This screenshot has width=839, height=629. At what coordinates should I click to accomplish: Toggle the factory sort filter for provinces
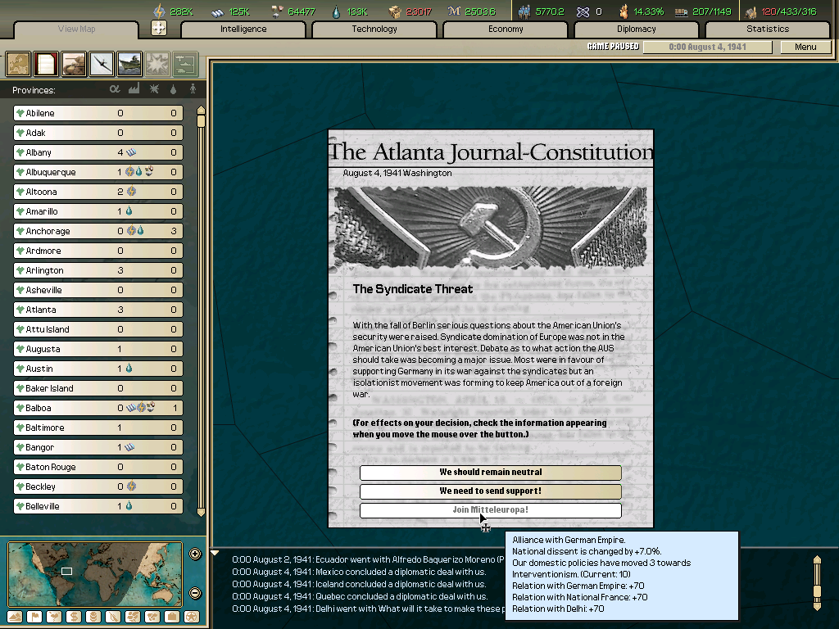coord(134,88)
